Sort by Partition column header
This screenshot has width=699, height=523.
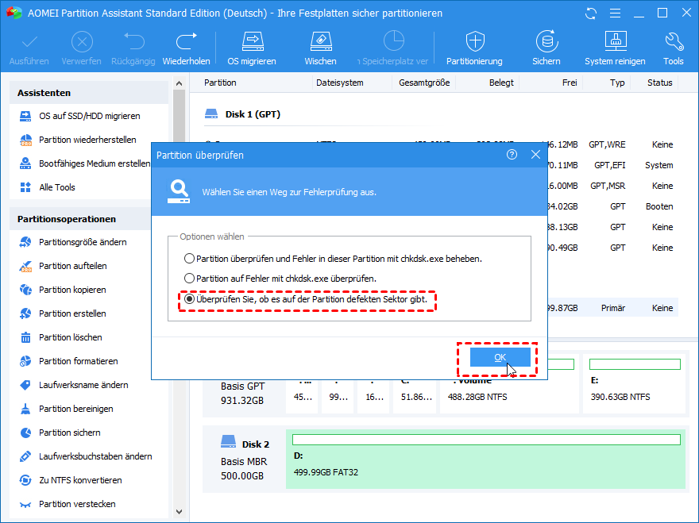click(x=220, y=83)
